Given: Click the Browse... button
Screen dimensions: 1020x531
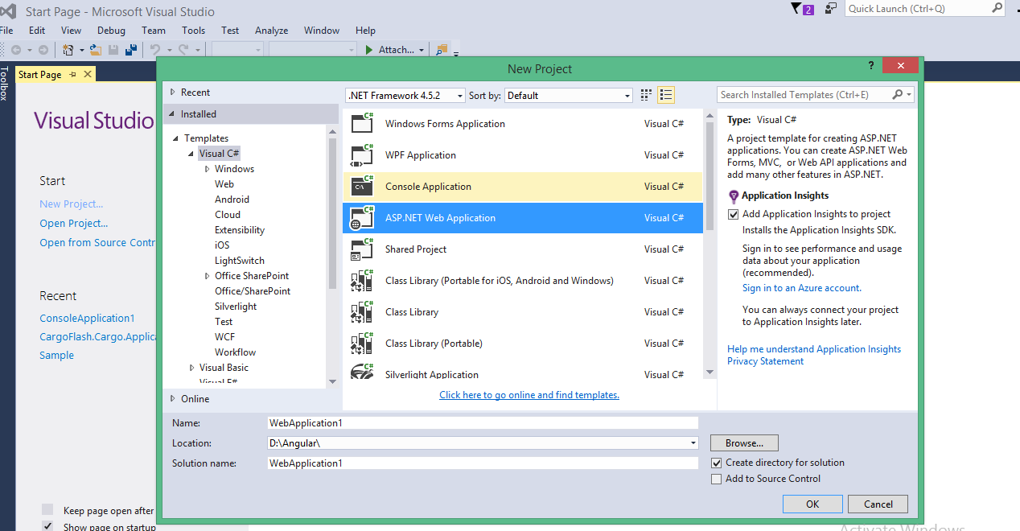Looking at the screenshot, I should 744,442.
